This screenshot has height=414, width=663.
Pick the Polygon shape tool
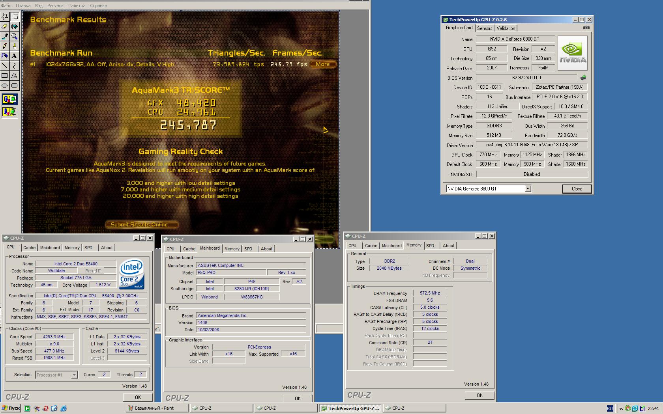tap(15, 75)
